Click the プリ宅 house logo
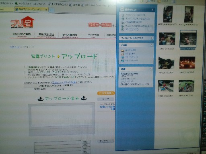Image resolution: width=206 pixels, height=154 pixels. 22,22
